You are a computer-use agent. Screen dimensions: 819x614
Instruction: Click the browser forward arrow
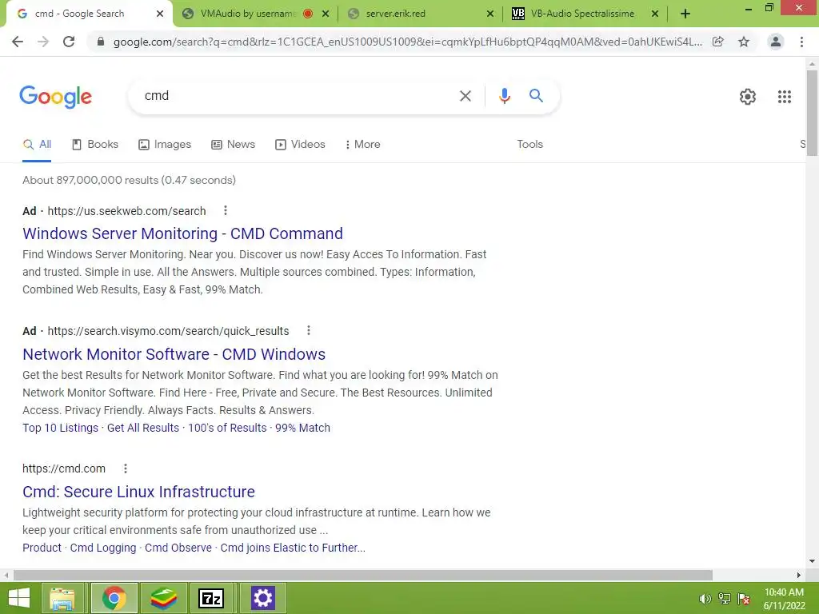[43, 42]
